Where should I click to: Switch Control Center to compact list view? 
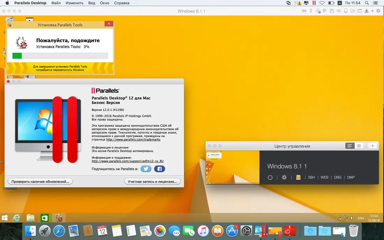[359, 146]
